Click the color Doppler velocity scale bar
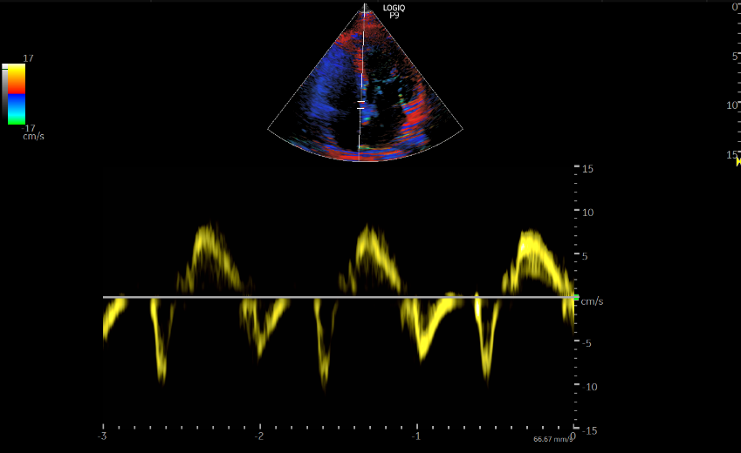The image size is (741, 453). click(17, 94)
